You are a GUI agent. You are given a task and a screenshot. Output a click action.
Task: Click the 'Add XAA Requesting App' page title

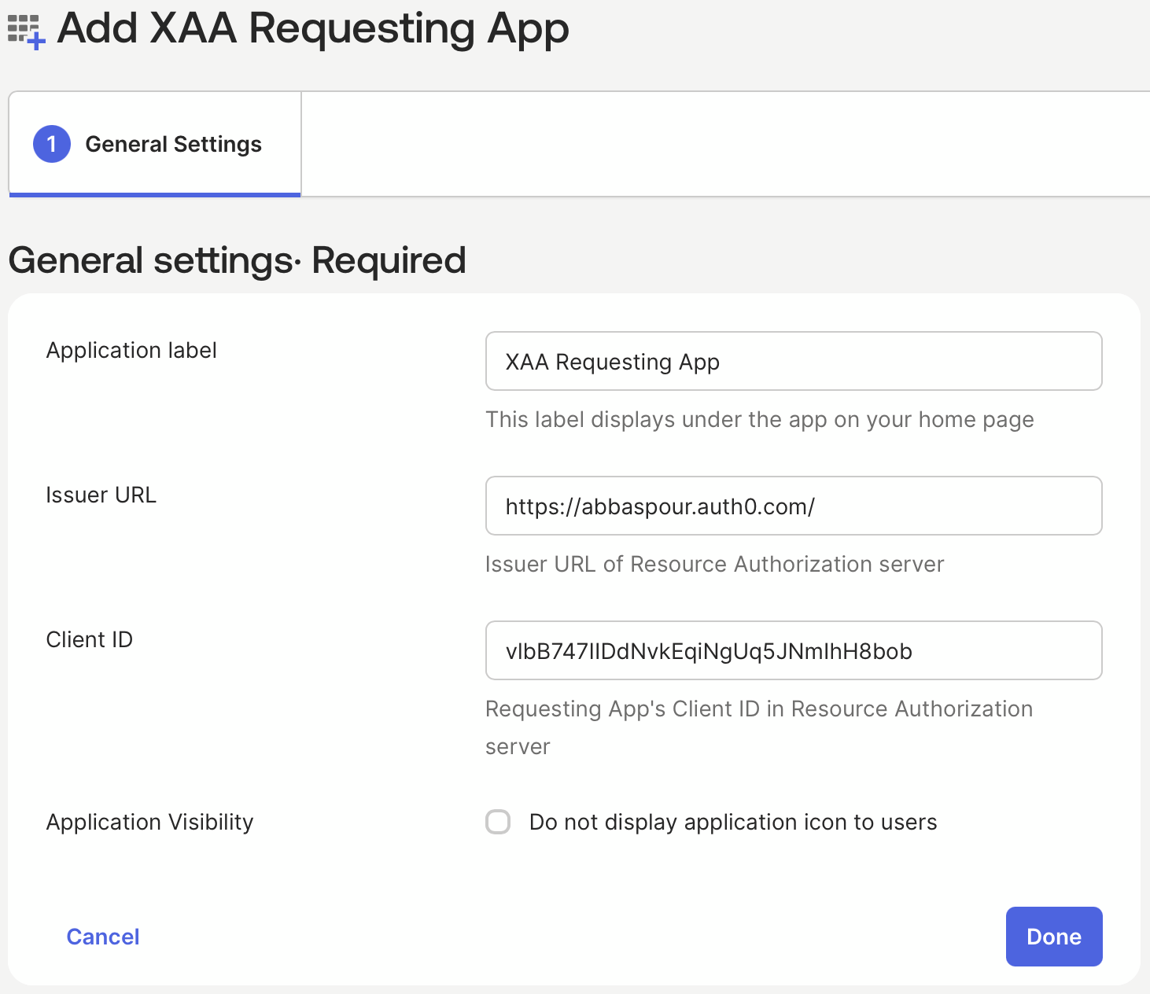pyautogui.click(x=313, y=28)
